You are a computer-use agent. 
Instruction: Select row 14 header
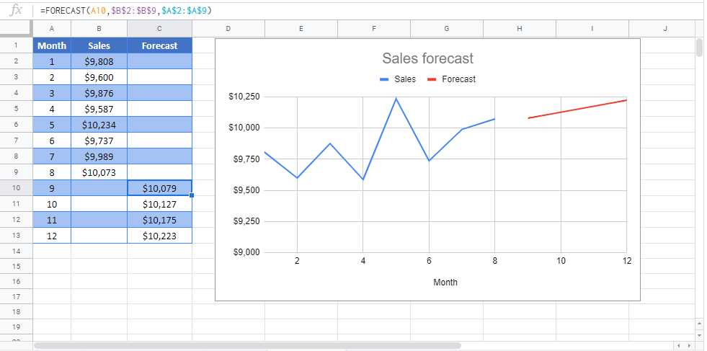(x=16, y=251)
